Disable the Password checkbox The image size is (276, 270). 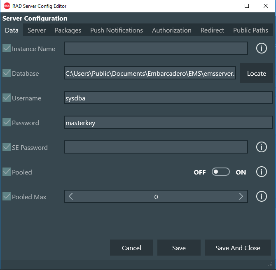coord(7,122)
